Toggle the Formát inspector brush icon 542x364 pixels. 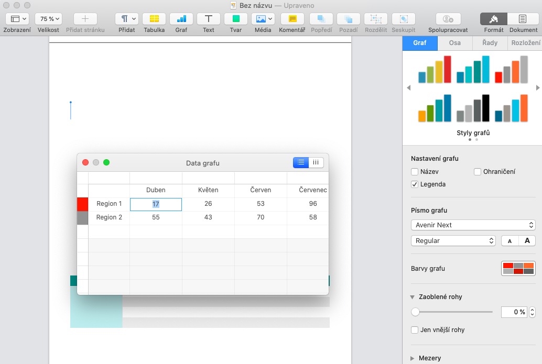click(x=494, y=19)
